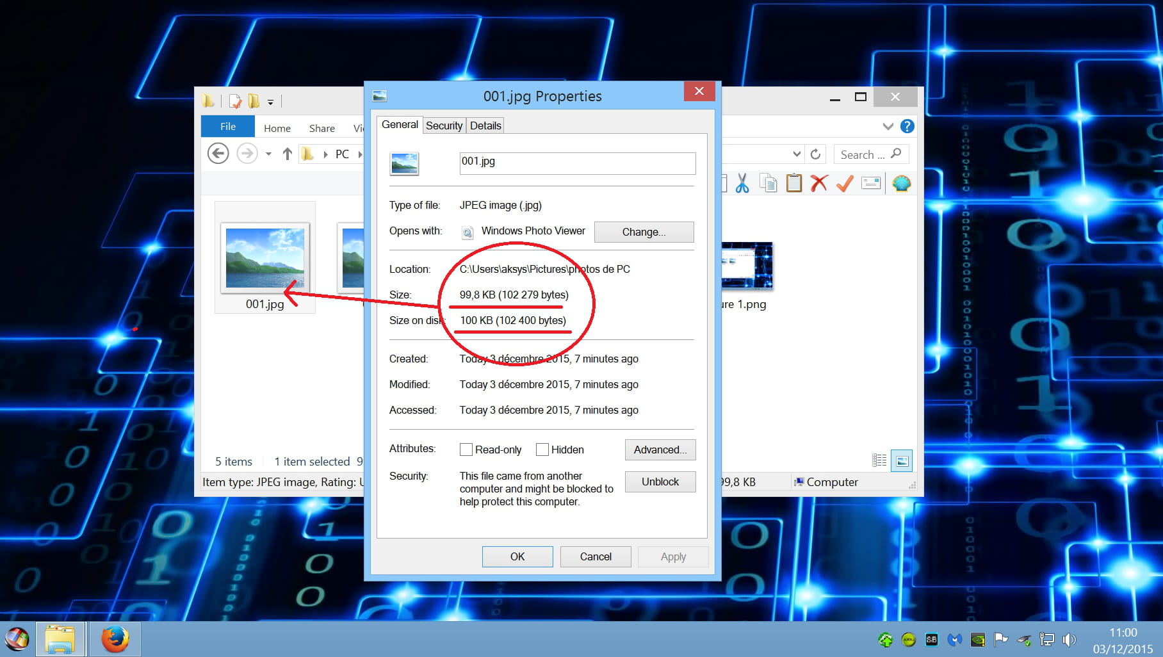
Task: Expand the address bar history dropdown
Action: (x=797, y=154)
